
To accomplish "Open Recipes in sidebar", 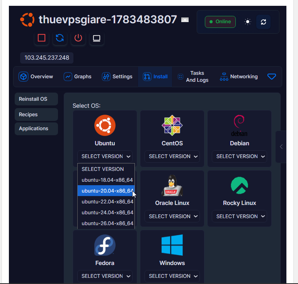I will click(x=36, y=114).
